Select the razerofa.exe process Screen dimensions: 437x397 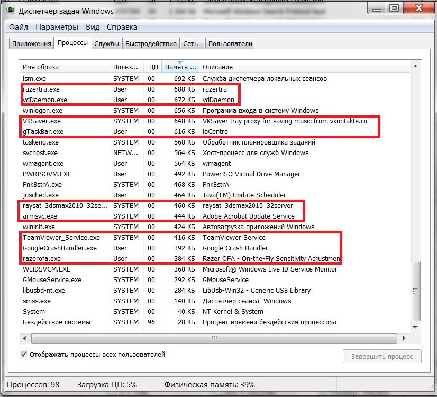point(215,259)
